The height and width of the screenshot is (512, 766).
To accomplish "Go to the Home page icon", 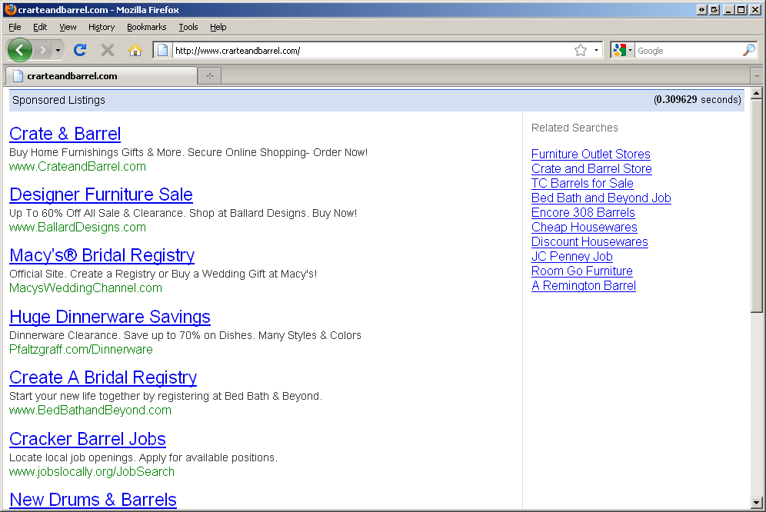I will coord(135,50).
